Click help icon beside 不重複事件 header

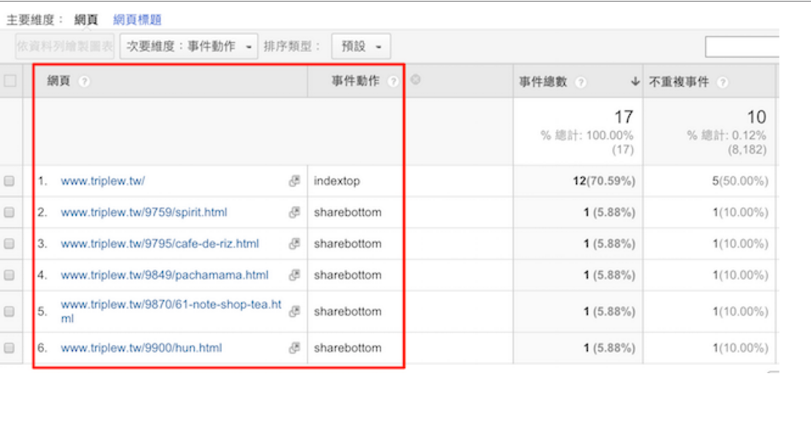[722, 82]
